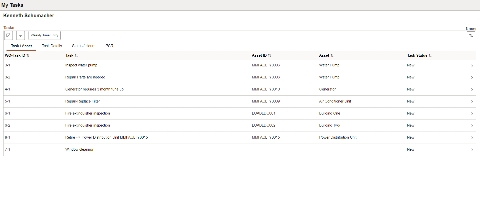
Task: Sort by Task column arrows
Action: tap(76, 55)
